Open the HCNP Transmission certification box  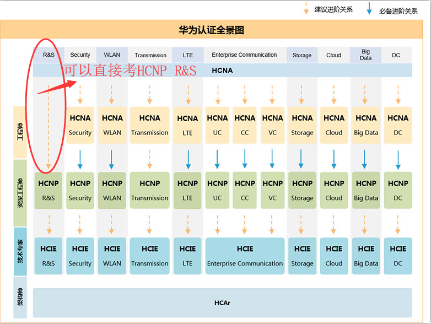click(150, 191)
